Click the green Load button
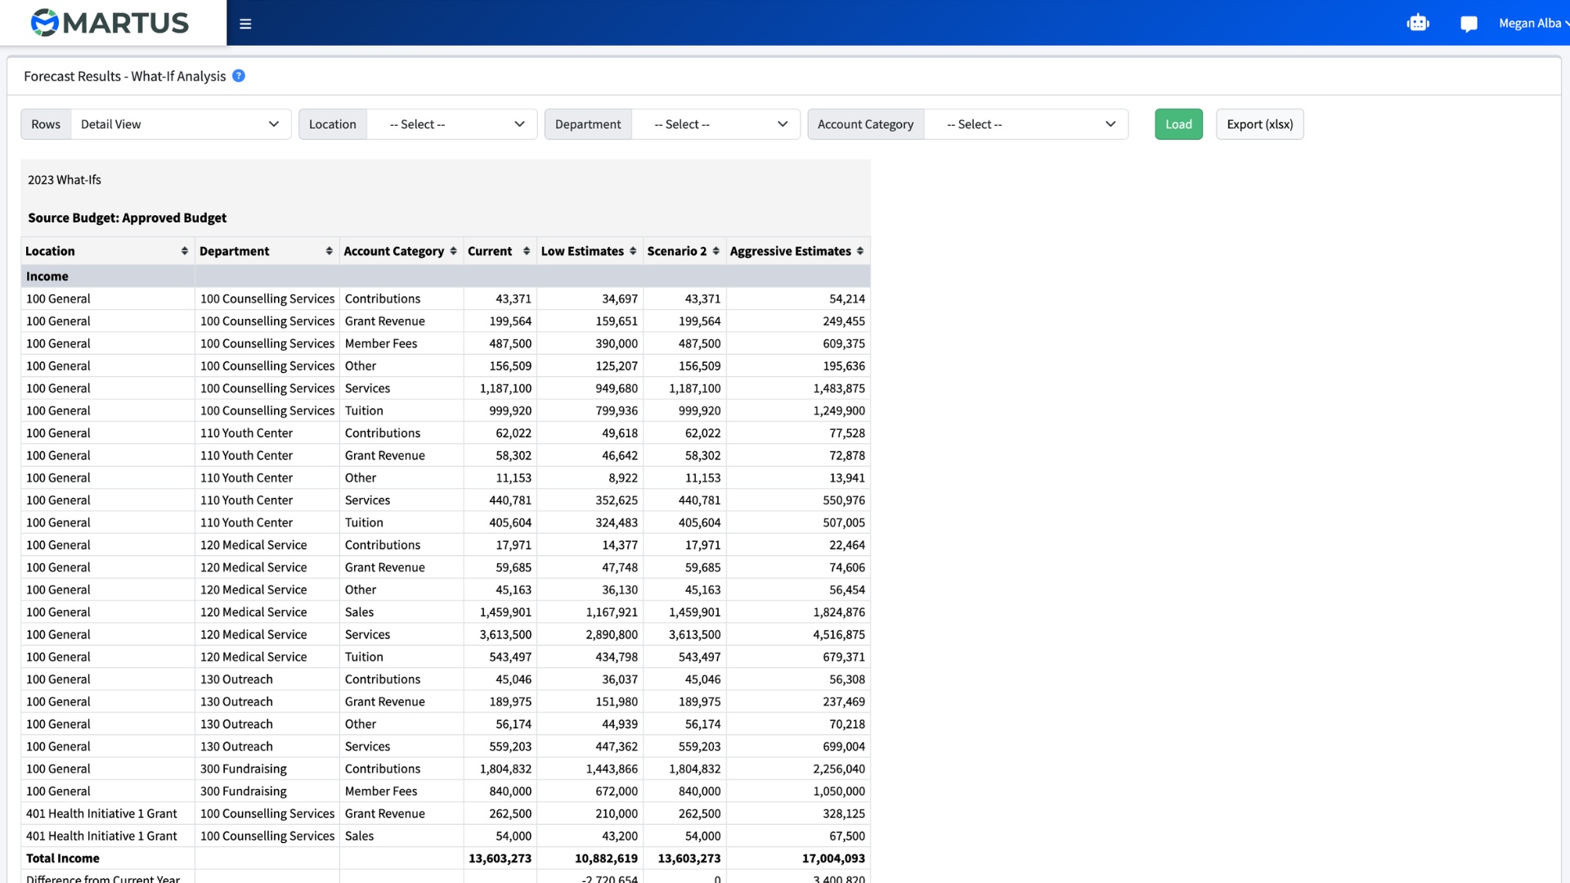The height and width of the screenshot is (883, 1570). point(1178,124)
